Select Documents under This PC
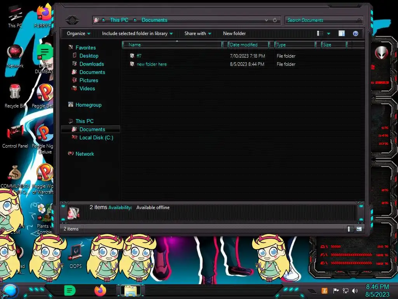This screenshot has width=398, height=299. click(91, 129)
